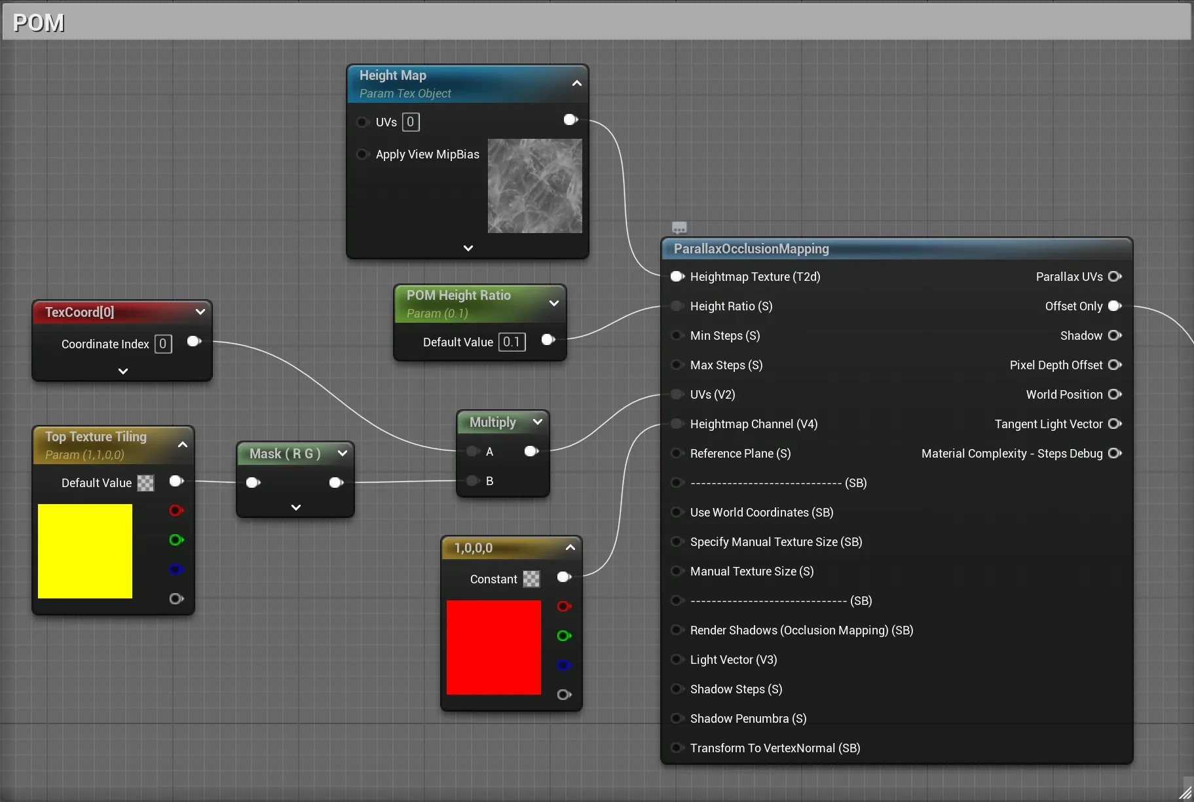
Task: Click the POM Height Ratio output pin
Action: [x=548, y=340]
